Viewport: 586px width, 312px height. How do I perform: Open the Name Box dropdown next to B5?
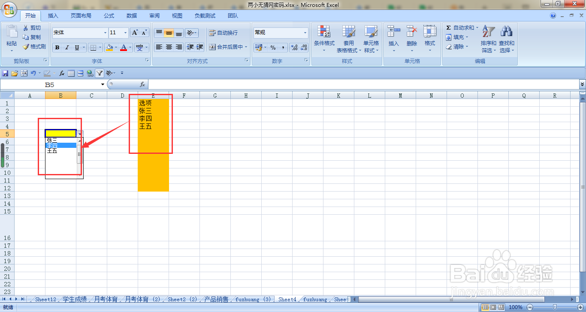pos(103,85)
